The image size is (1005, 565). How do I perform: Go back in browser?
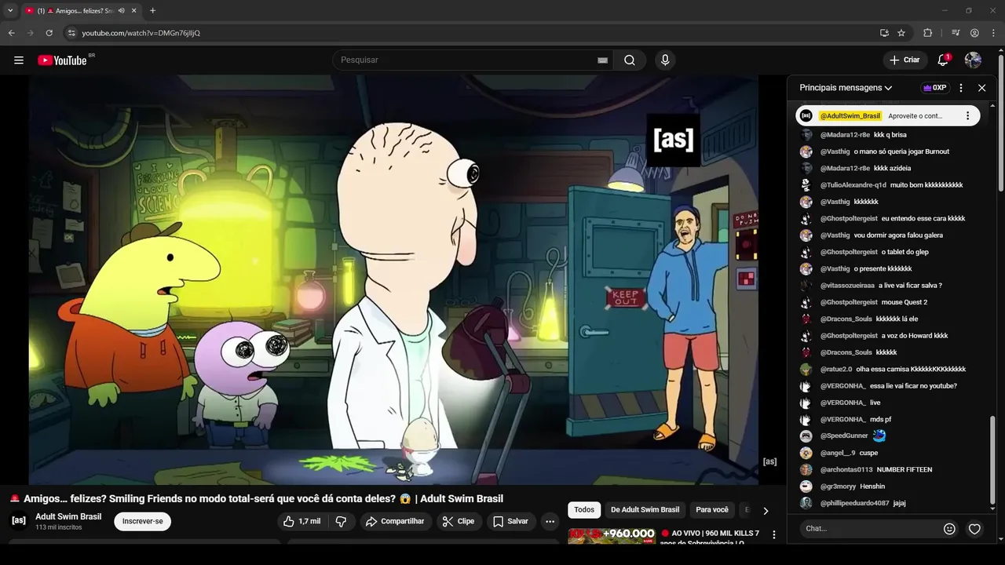coord(11,33)
